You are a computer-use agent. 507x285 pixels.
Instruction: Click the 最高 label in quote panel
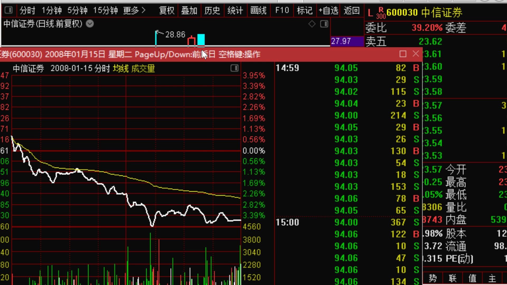pos(456,182)
